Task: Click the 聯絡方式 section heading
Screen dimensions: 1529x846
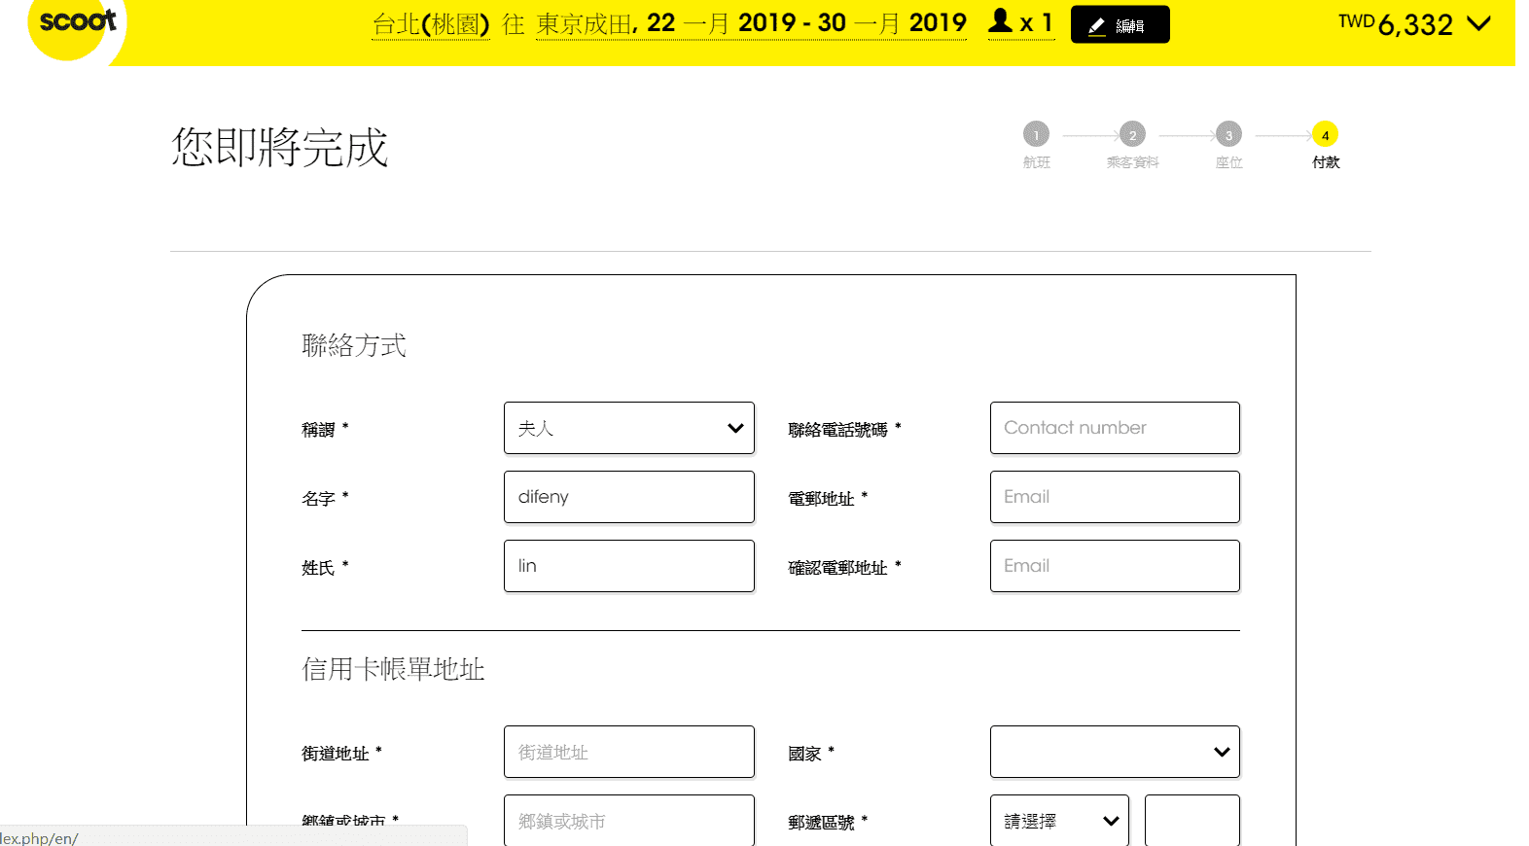Action: pos(354,345)
